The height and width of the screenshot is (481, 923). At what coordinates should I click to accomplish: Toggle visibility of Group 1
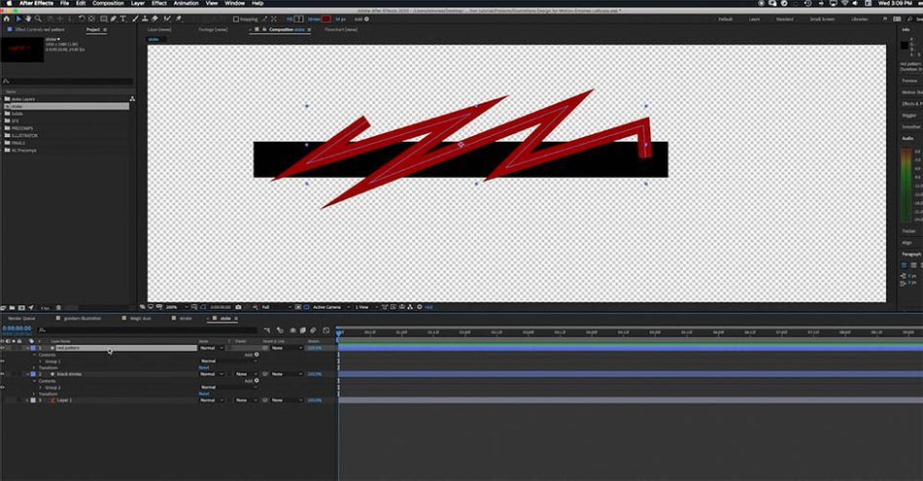tap(2, 361)
